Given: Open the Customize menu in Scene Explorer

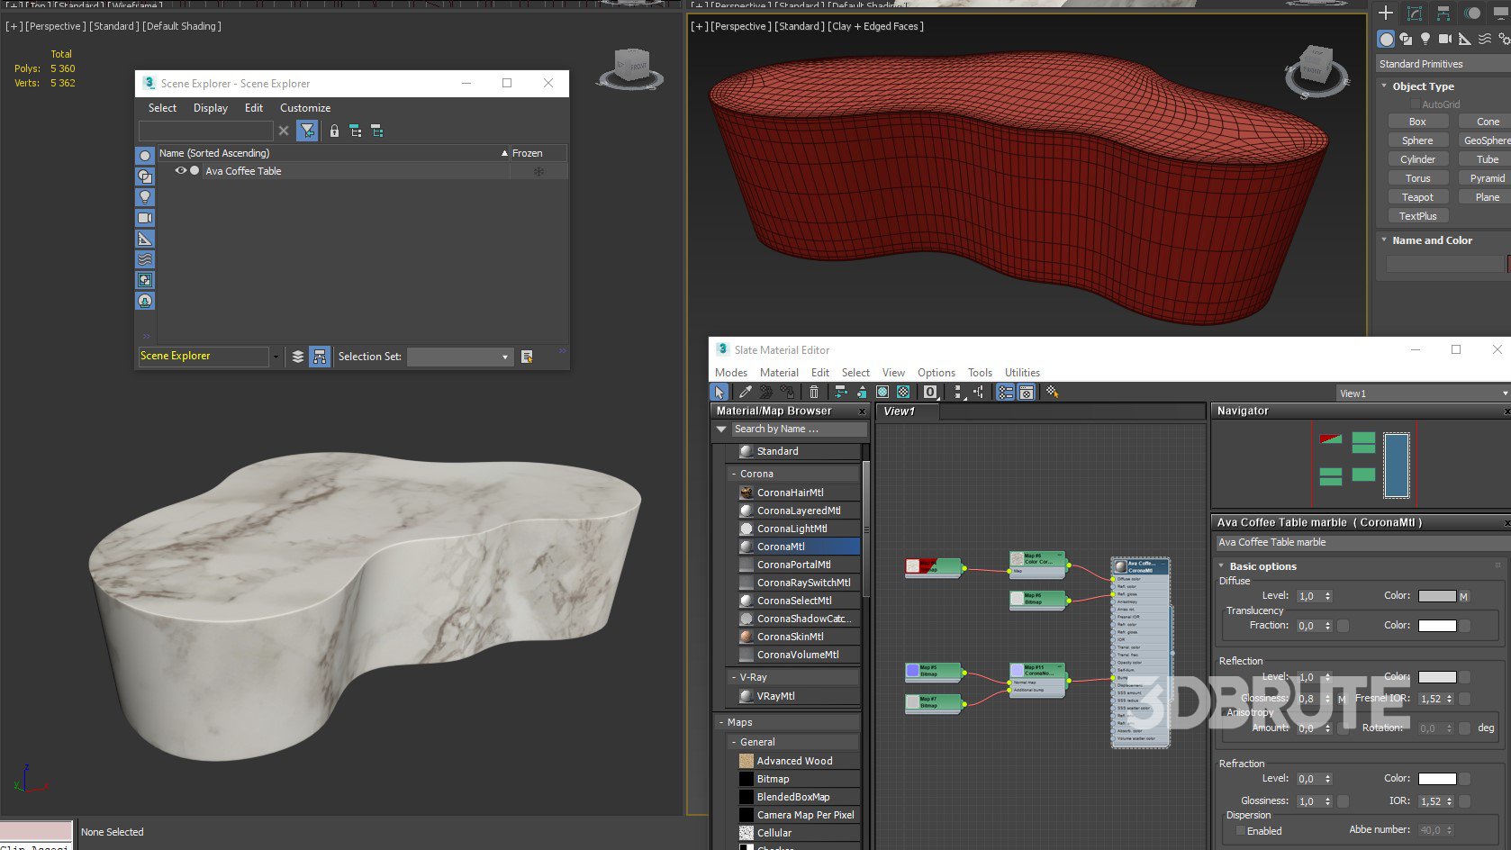Looking at the screenshot, I should click(x=304, y=108).
